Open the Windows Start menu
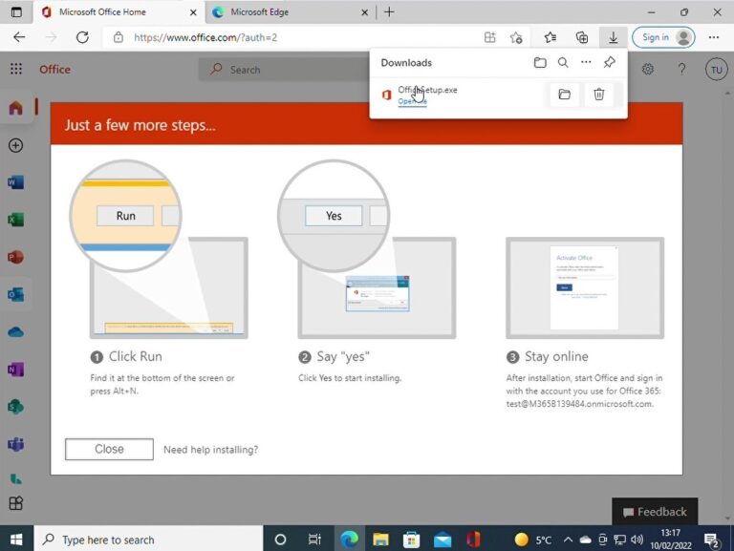The height and width of the screenshot is (551, 734). click(x=16, y=540)
